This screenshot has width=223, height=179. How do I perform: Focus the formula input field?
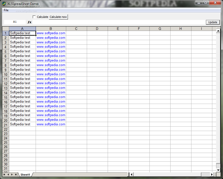click(x=119, y=22)
